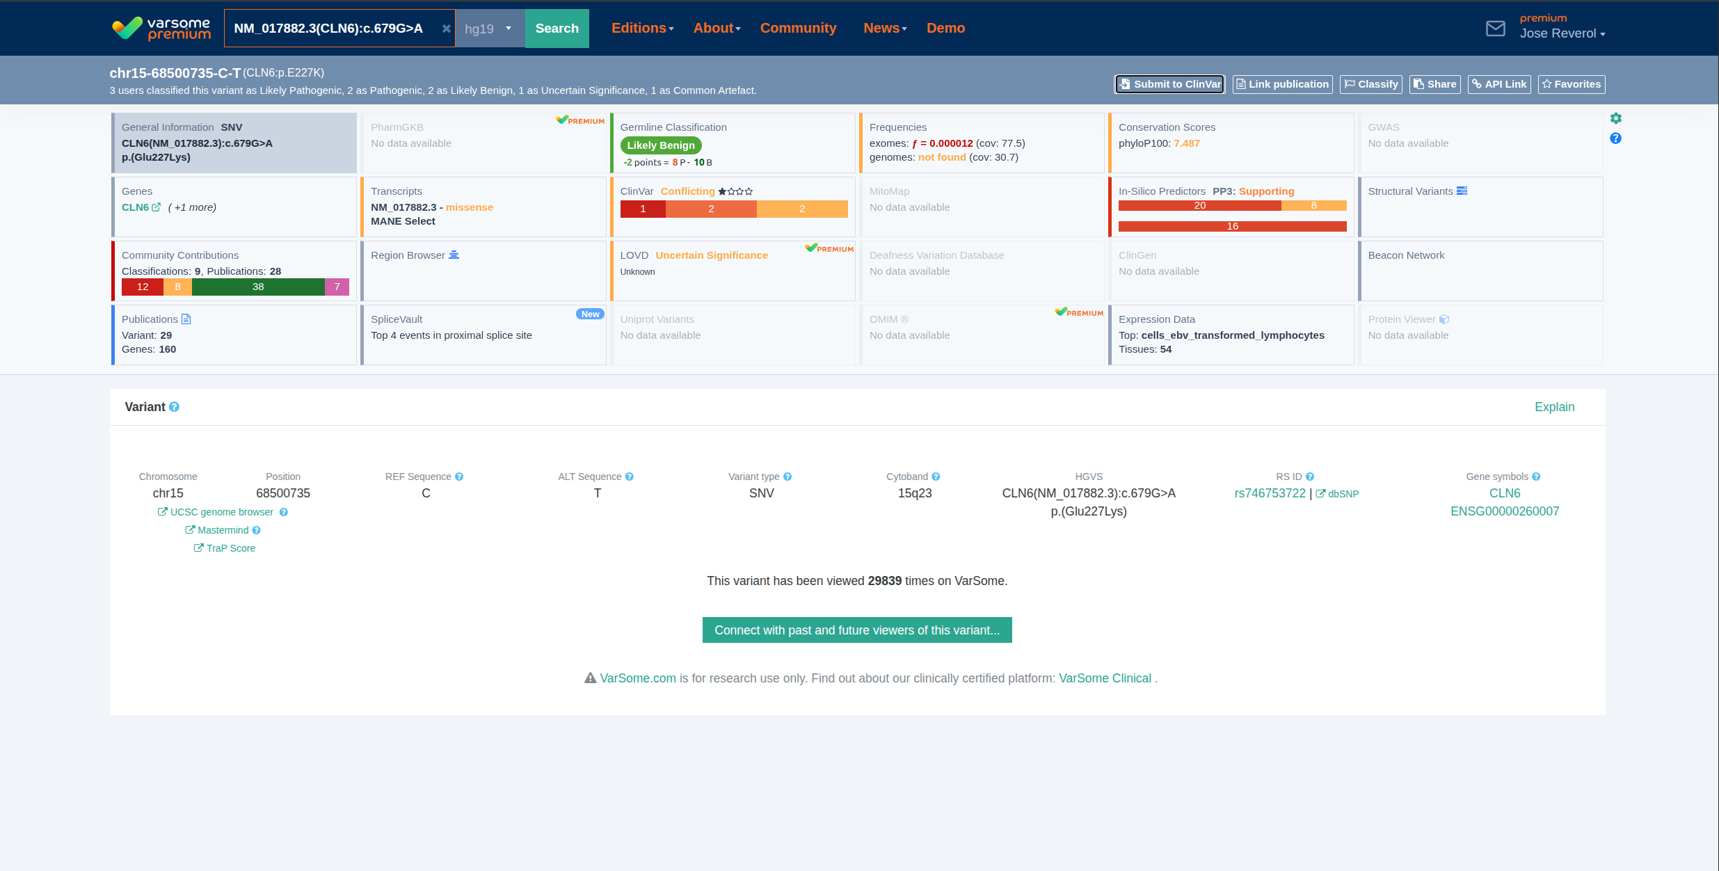1719x871 pixels.
Task: Click help icon next to Variant heading
Action: [x=174, y=407]
